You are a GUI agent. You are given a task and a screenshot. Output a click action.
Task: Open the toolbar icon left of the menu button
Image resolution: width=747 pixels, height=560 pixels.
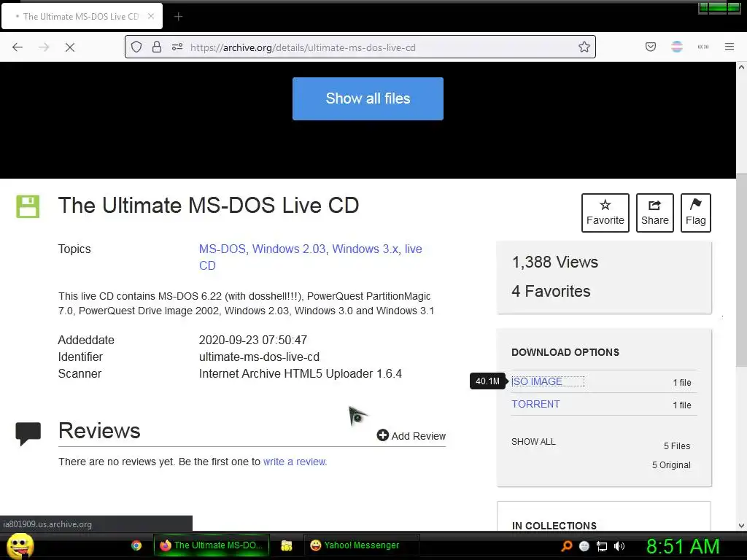tap(703, 47)
